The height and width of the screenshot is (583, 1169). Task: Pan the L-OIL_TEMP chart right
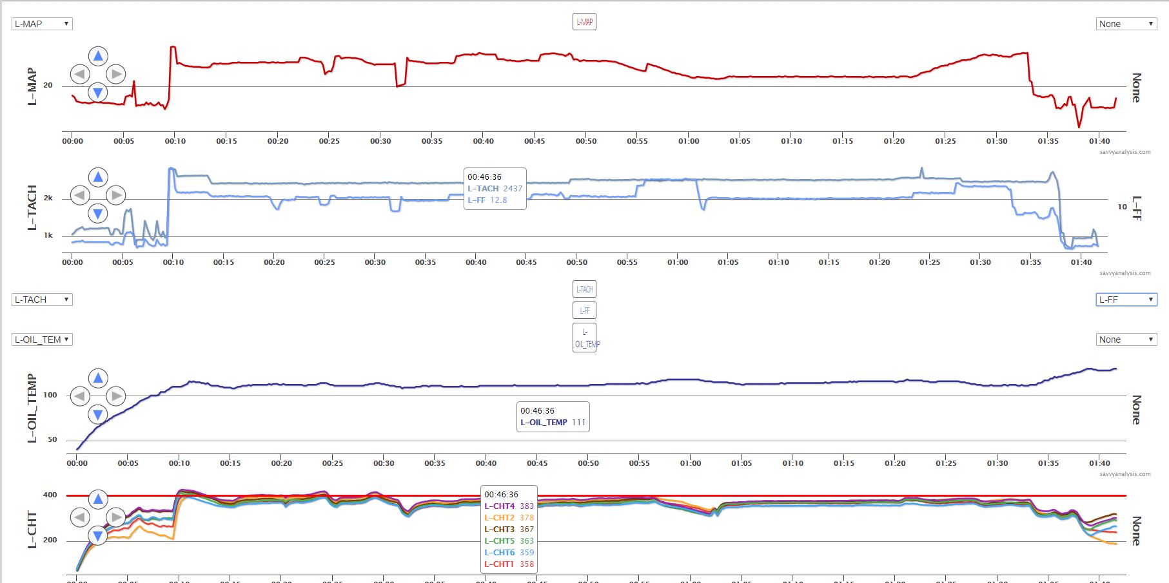pyautogui.click(x=116, y=396)
